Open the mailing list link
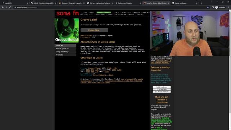Screen dimensions: 231x130 pyautogui.click(x=87, y=14)
